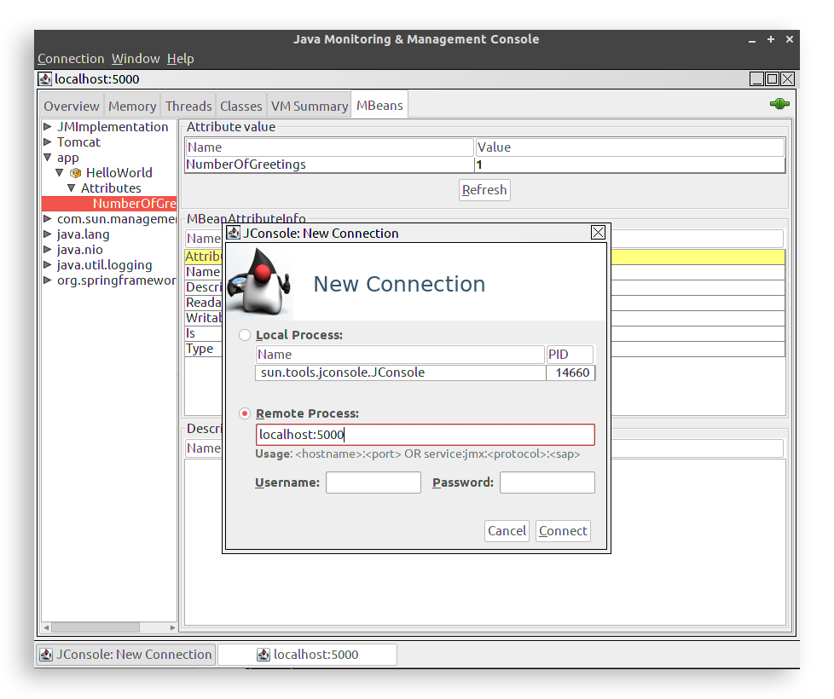Viewport: 834px width, 699px height.
Task: Click the Refresh button
Action: [484, 190]
